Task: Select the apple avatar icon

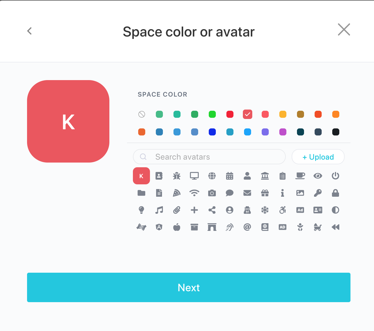Action: point(177,227)
